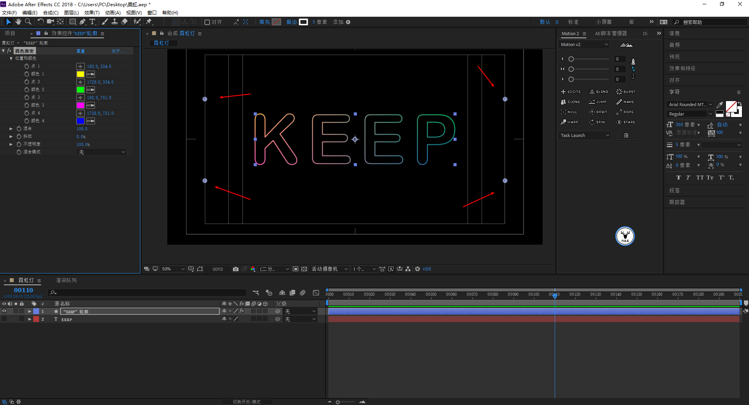
Task: Select the Zoom magnifier tool
Action: click(28, 22)
